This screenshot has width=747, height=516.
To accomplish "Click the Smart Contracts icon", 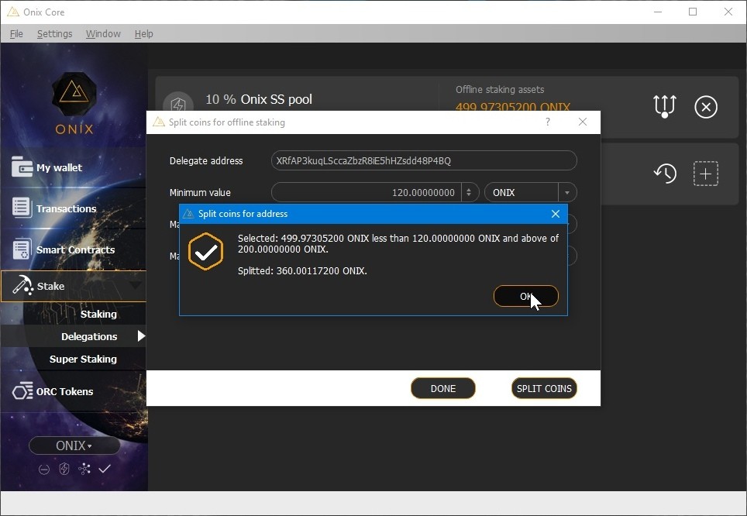I will pos(22,249).
